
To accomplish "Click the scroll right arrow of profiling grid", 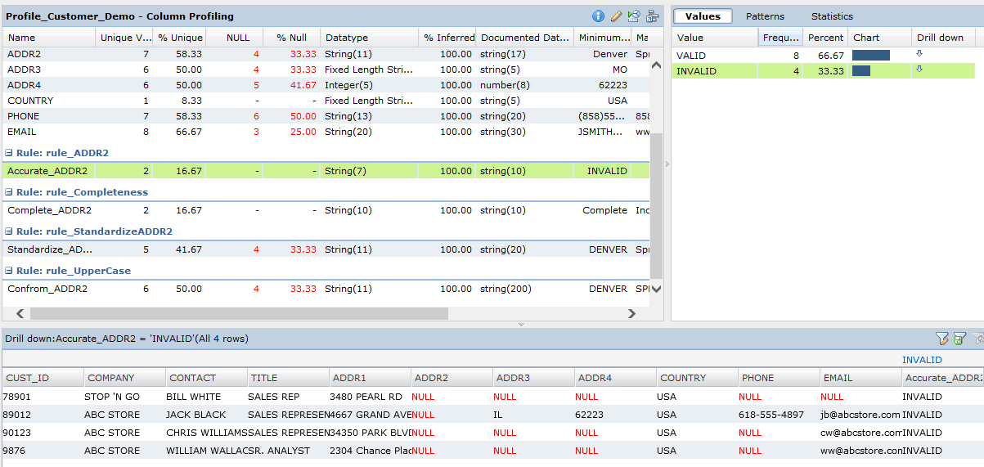I will point(631,313).
